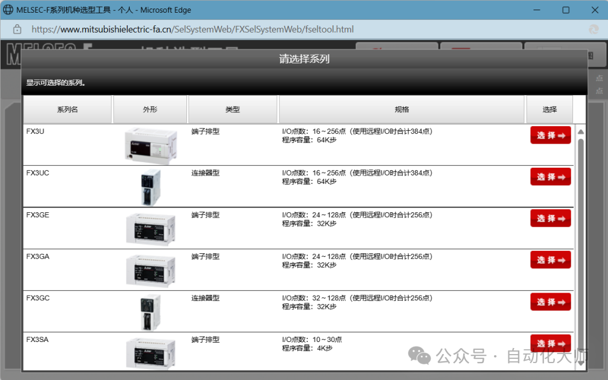
Task: Click I/O点数 32～128点 spec in FX3GC row
Action: (x=357, y=298)
